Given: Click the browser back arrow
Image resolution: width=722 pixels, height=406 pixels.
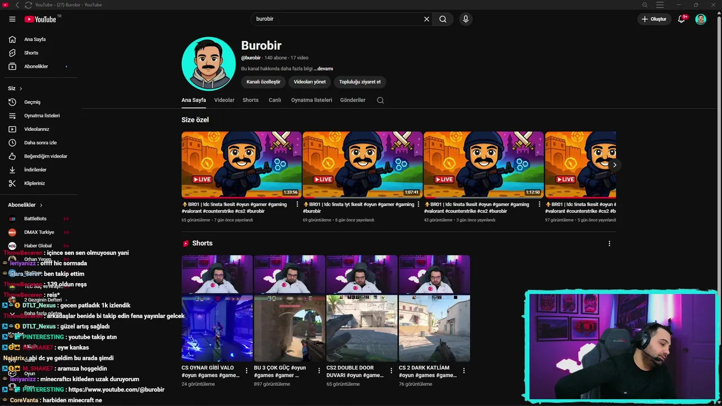Looking at the screenshot, I should pos(17,5).
